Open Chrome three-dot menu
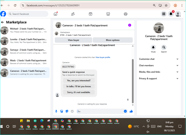186x135 pixels. (182, 5)
